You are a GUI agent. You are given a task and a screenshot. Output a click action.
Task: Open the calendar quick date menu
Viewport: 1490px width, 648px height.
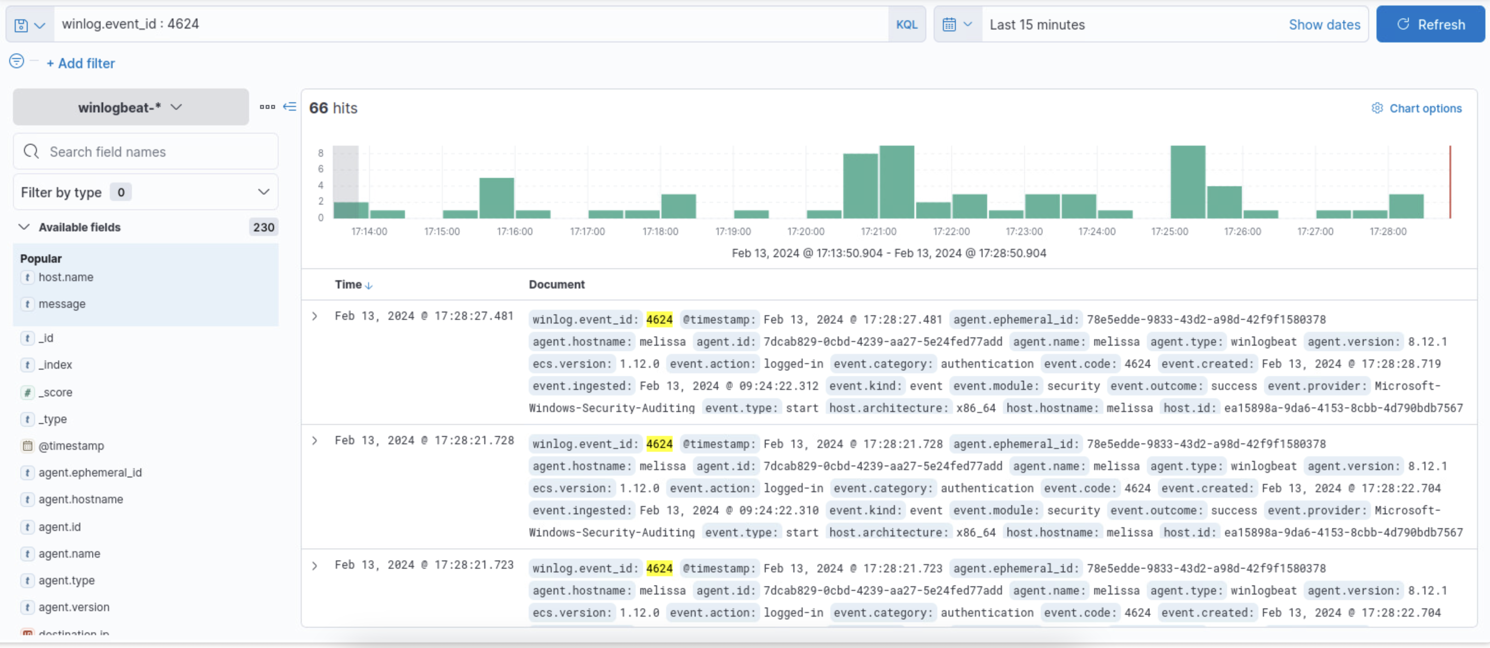(957, 25)
